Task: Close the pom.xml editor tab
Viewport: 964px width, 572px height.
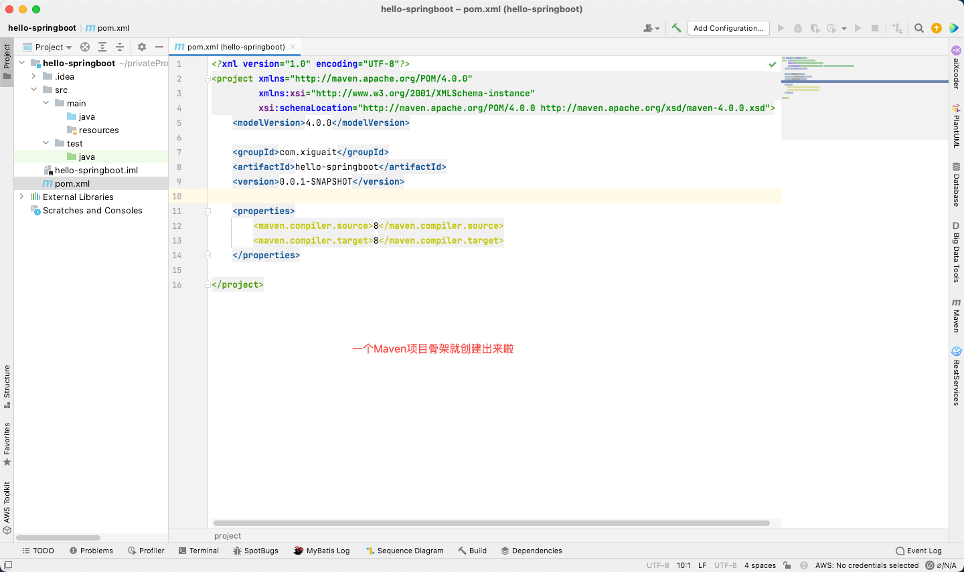Action: [293, 47]
